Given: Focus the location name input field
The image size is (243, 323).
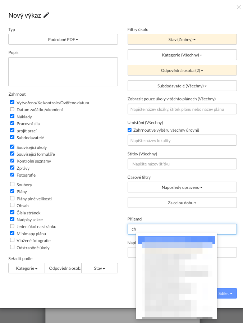Looking at the screenshot, I should pyautogui.click(x=182, y=140).
